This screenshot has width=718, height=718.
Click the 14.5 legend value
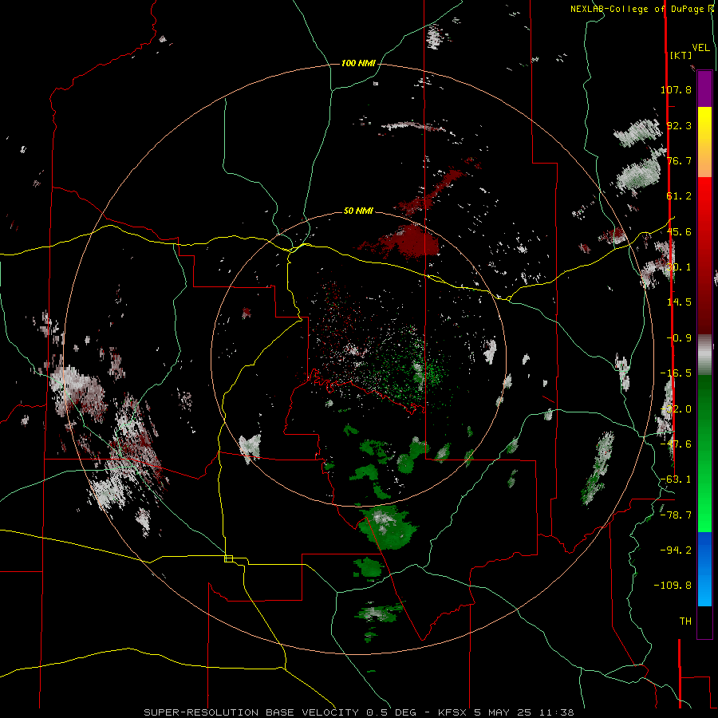point(679,302)
